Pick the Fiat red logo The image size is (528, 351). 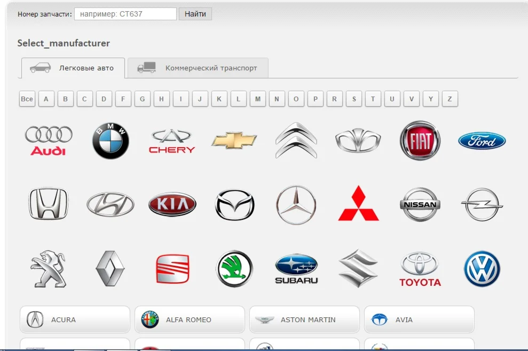[x=420, y=140]
